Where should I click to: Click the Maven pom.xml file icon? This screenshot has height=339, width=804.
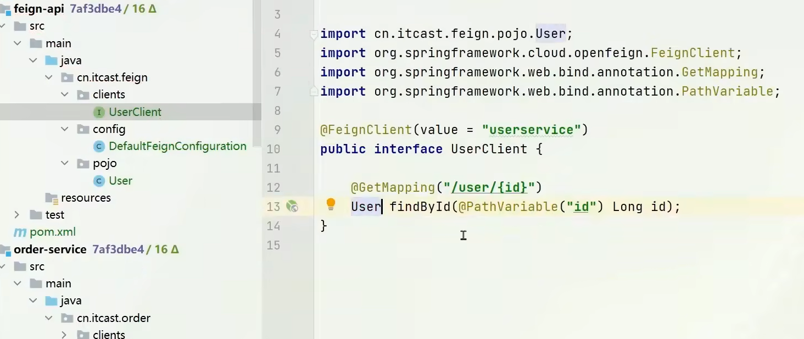(x=20, y=232)
